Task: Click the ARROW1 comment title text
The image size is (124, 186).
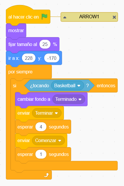Action: pos(89,17)
